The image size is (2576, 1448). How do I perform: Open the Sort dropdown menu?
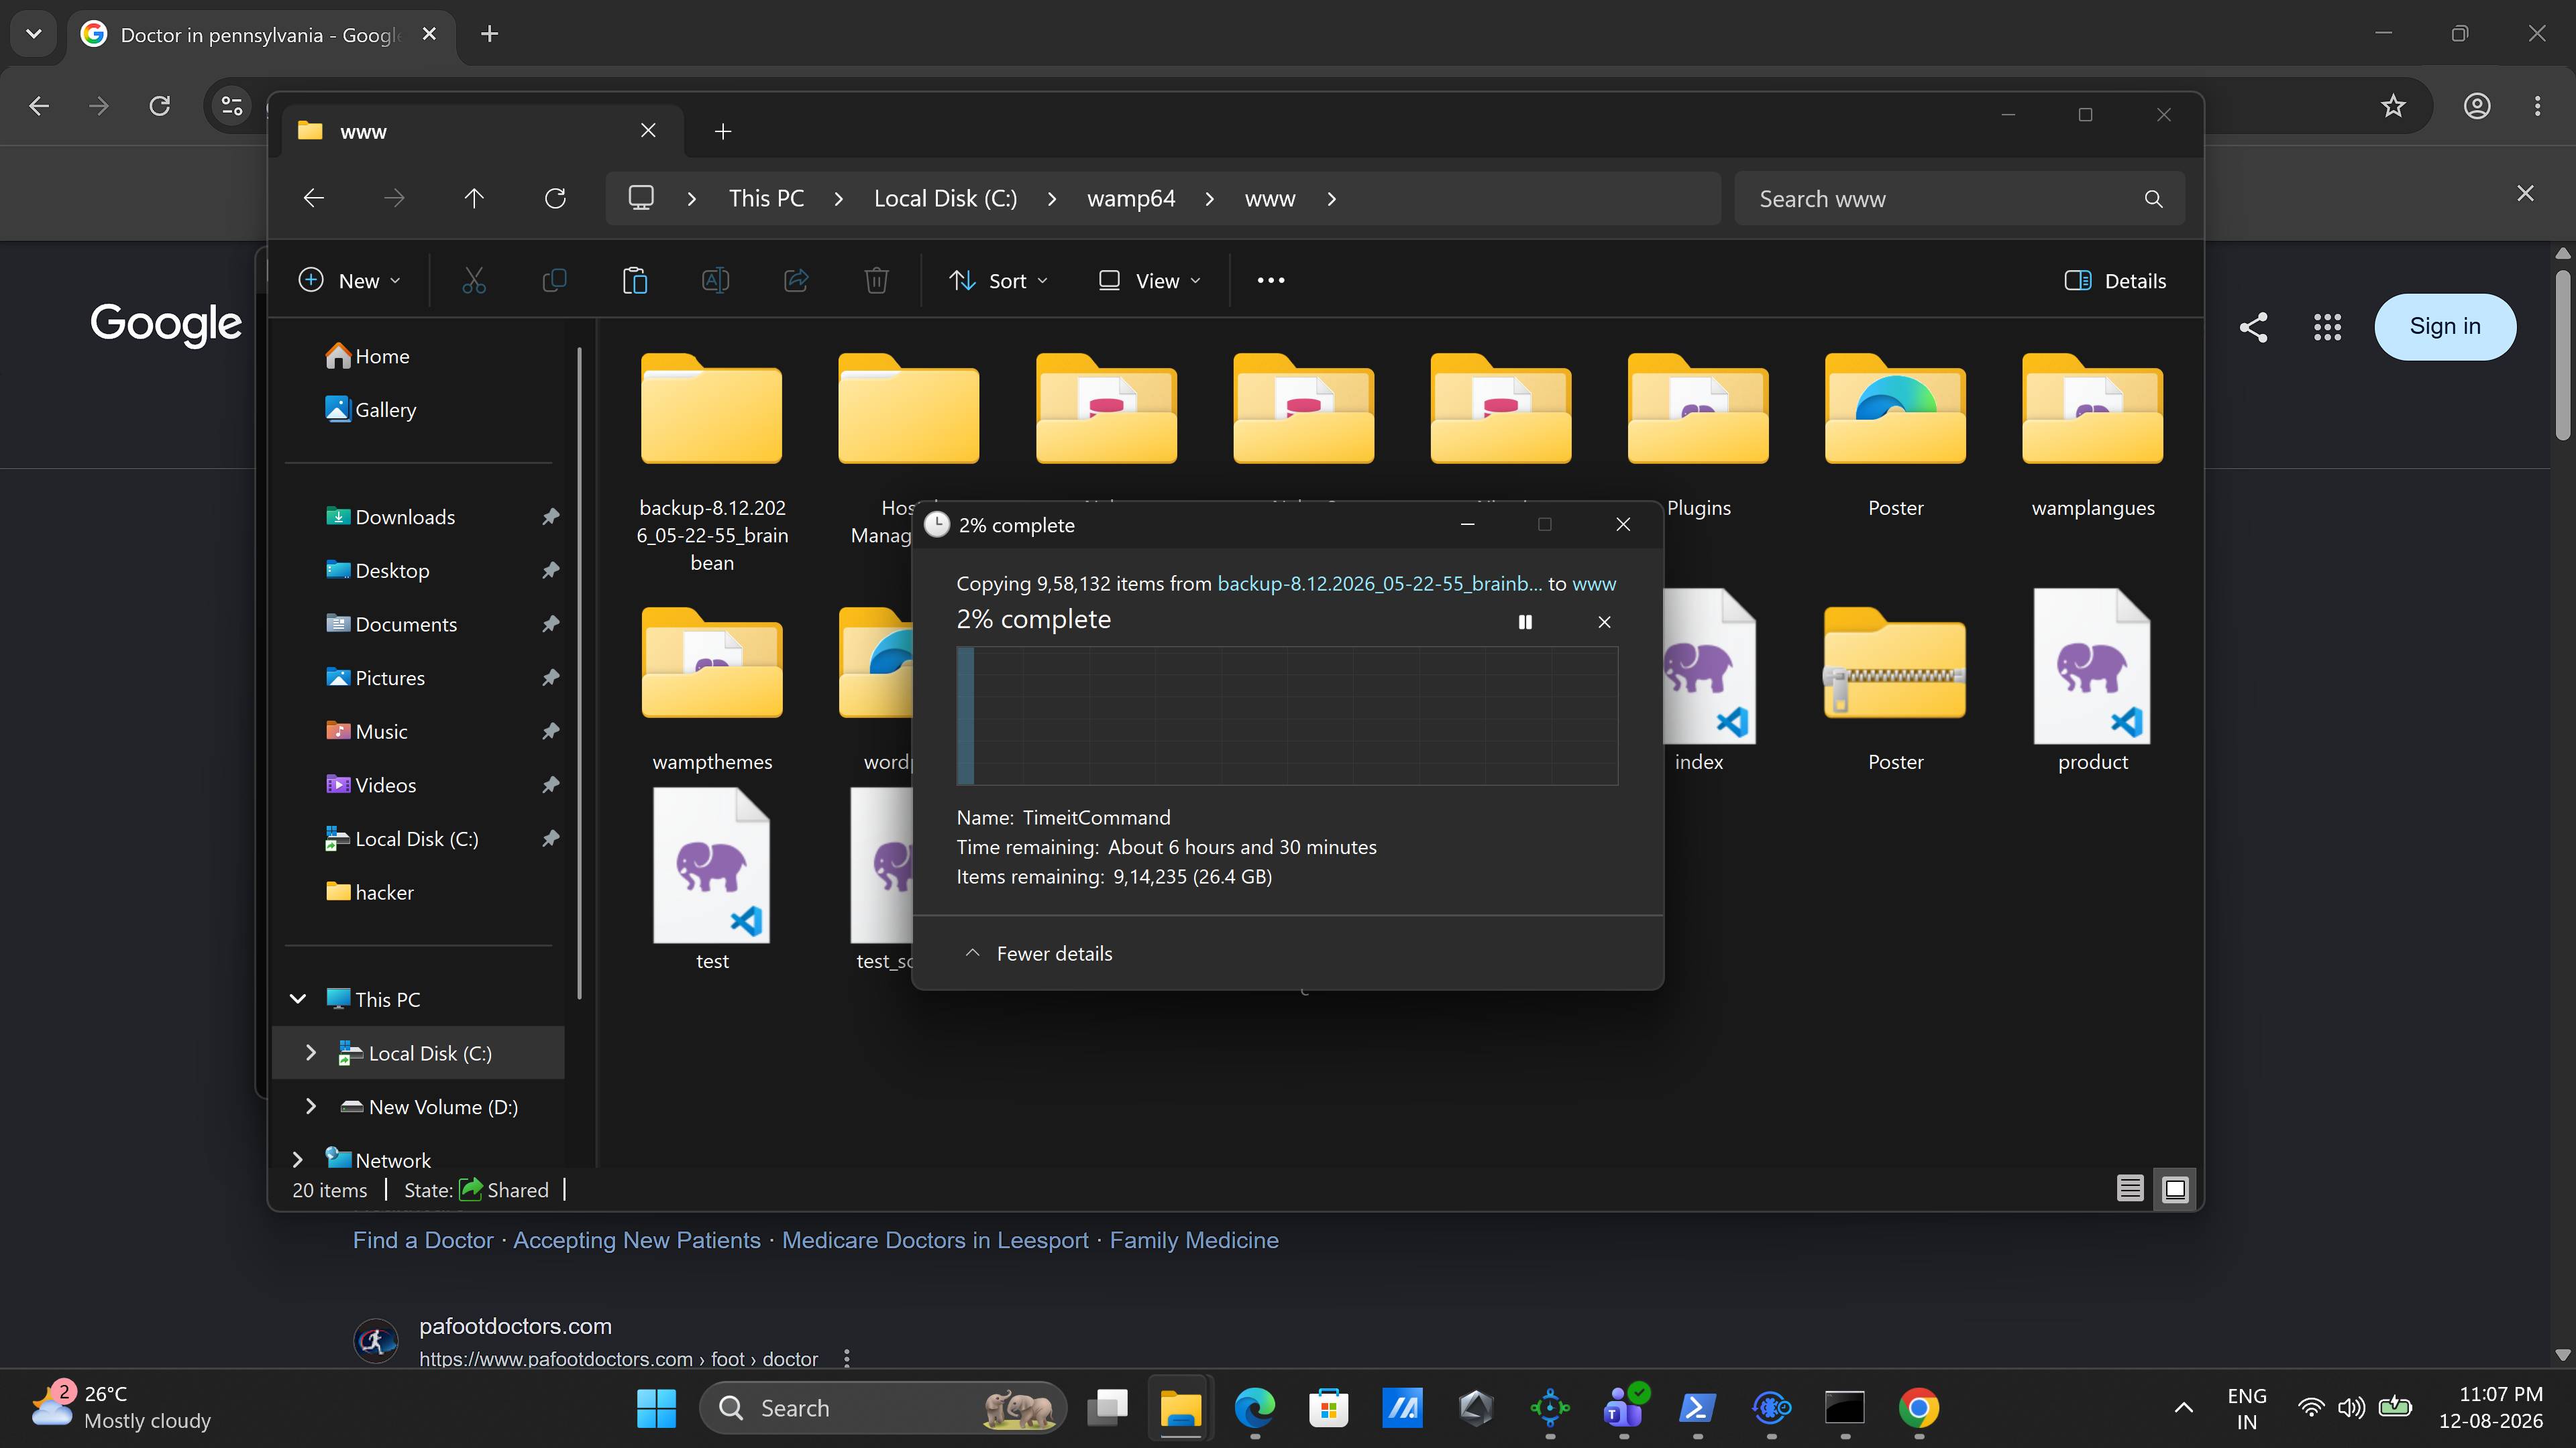click(x=999, y=281)
